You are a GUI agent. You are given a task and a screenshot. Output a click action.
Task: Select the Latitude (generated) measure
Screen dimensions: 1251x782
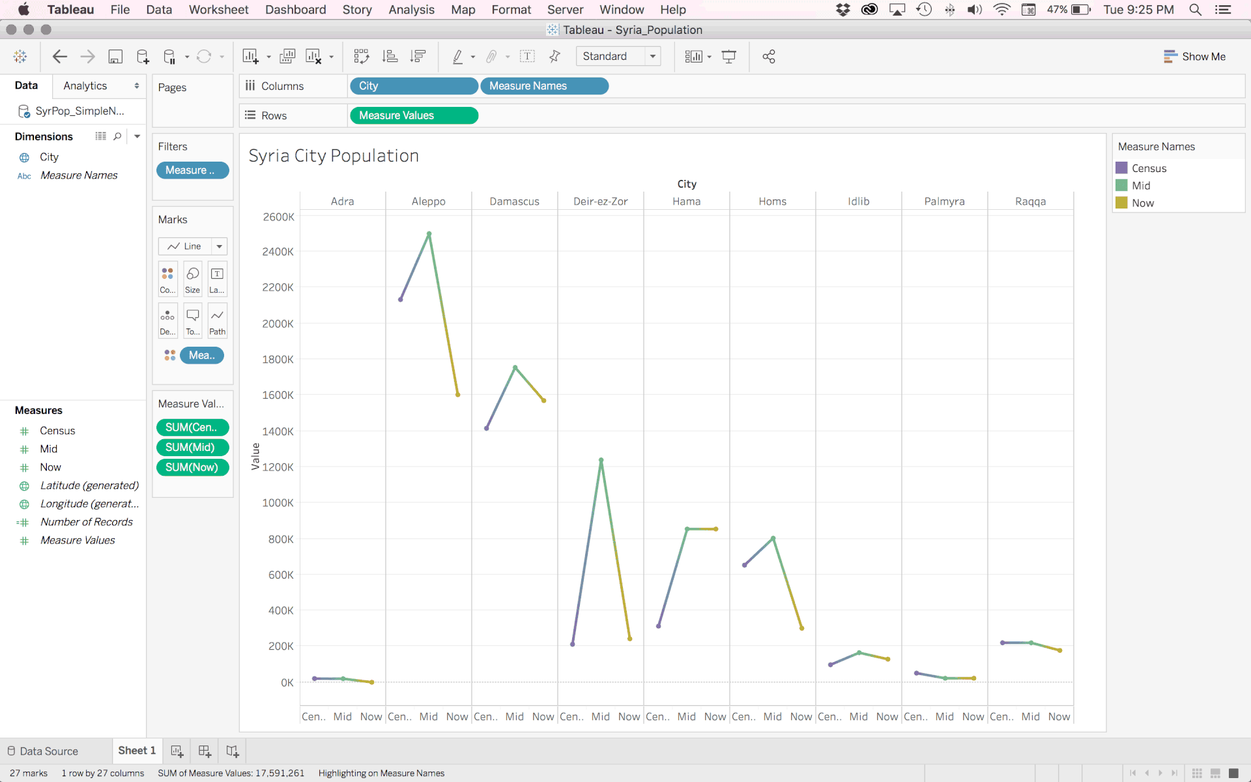(89, 485)
